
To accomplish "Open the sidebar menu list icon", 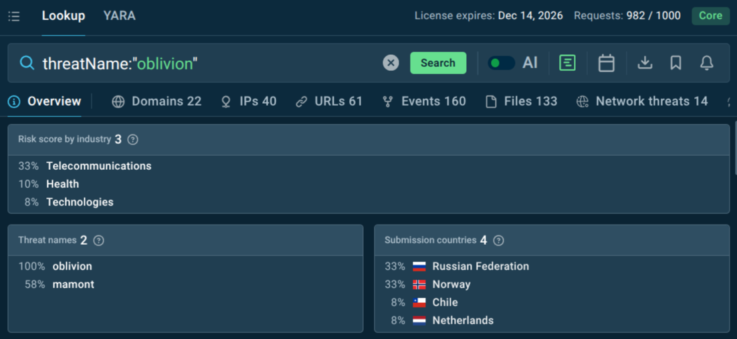I will click(x=14, y=16).
